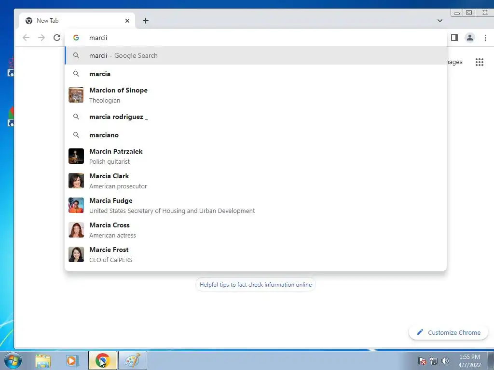Screen dimensions: 494x370
Task: Click the forward navigation arrow
Action: [41, 38]
